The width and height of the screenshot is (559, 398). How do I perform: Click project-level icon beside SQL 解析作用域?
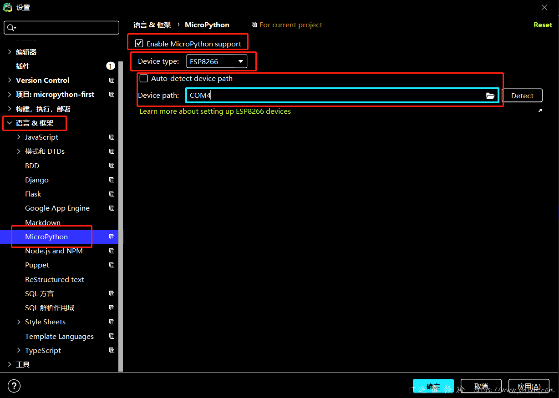pos(111,307)
